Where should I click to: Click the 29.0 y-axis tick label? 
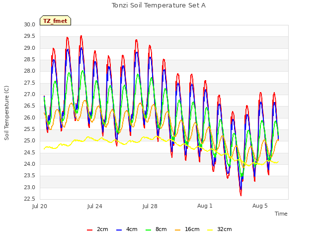click(30, 48)
